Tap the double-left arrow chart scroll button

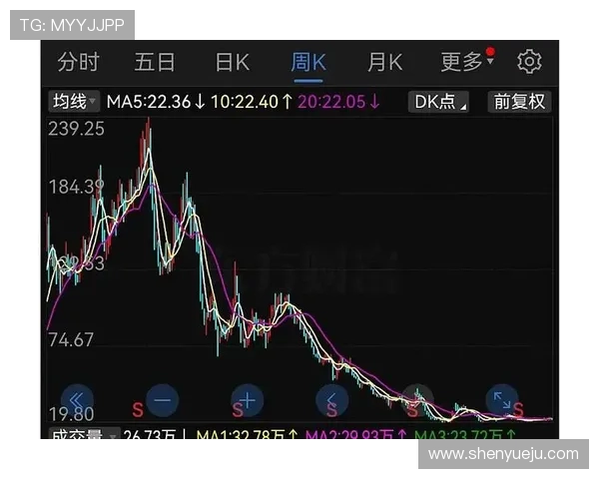pos(77,400)
